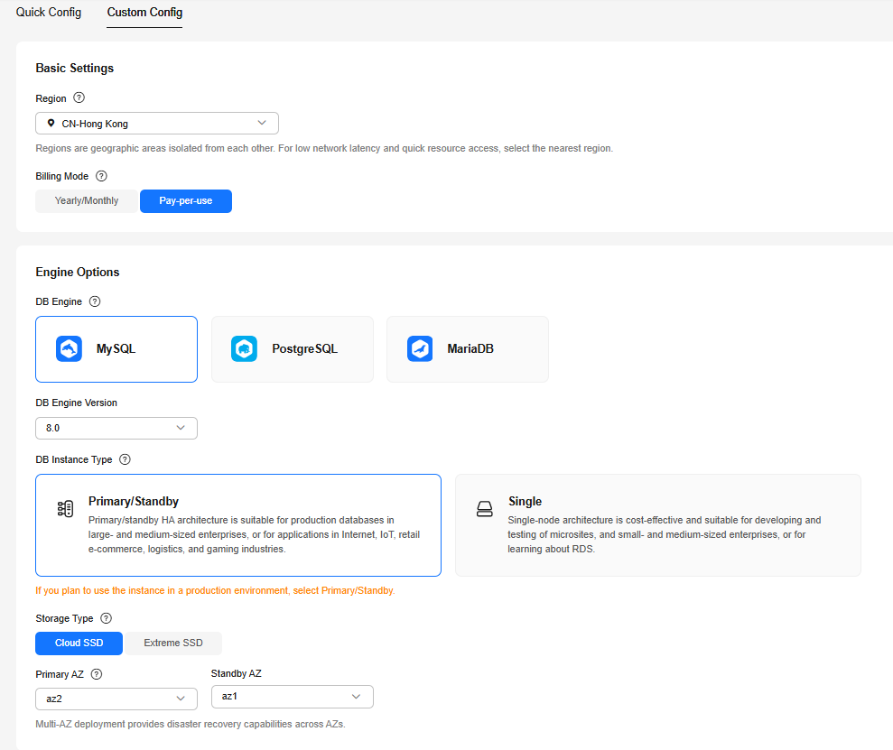Open the CN-Hong Kong region dropdown

157,123
